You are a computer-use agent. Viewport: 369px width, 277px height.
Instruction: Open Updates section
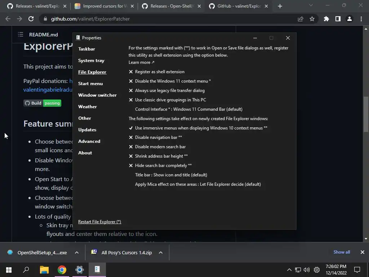87,130
